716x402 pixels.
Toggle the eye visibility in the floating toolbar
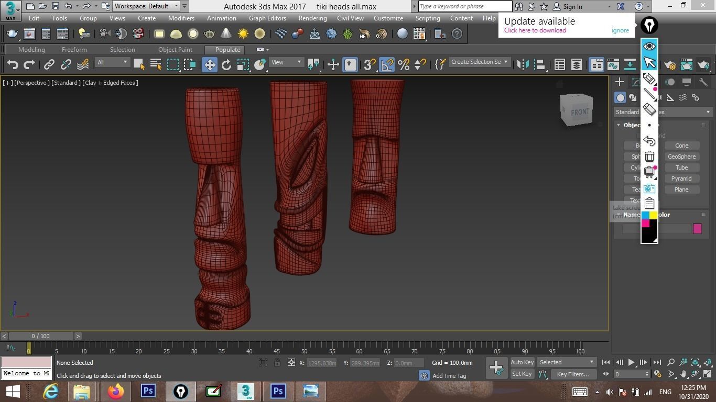pos(649,46)
